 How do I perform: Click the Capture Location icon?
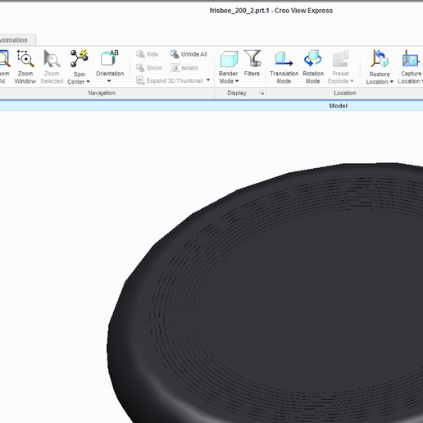(411, 58)
